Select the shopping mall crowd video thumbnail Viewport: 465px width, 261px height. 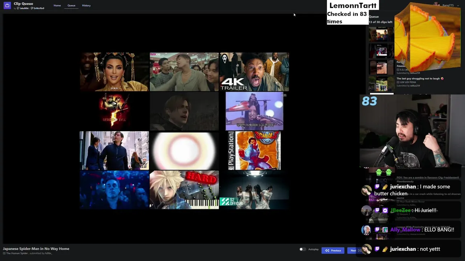(184, 72)
